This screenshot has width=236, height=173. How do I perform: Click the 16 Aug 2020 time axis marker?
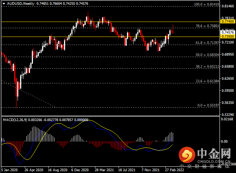coord(58,170)
